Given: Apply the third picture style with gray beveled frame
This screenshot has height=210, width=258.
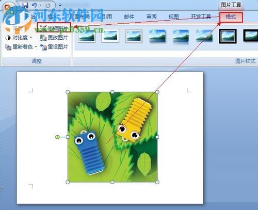Looking at the screenshot, I should (x=134, y=36).
